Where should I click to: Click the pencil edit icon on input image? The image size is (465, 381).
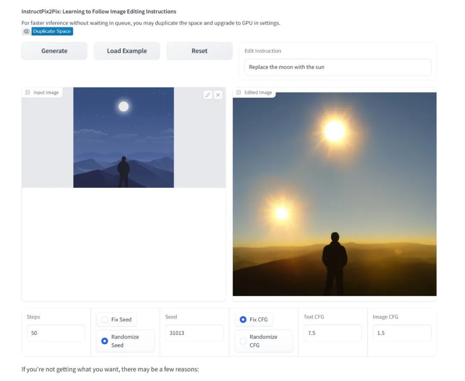208,95
